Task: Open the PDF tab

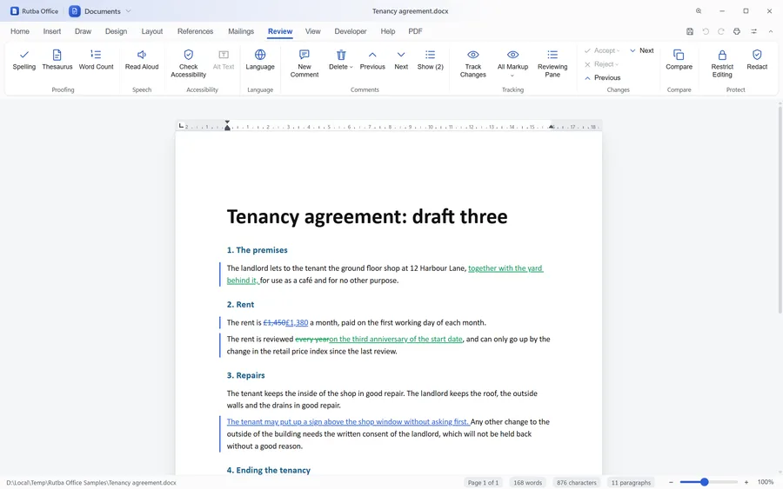Action: [x=415, y=31]
